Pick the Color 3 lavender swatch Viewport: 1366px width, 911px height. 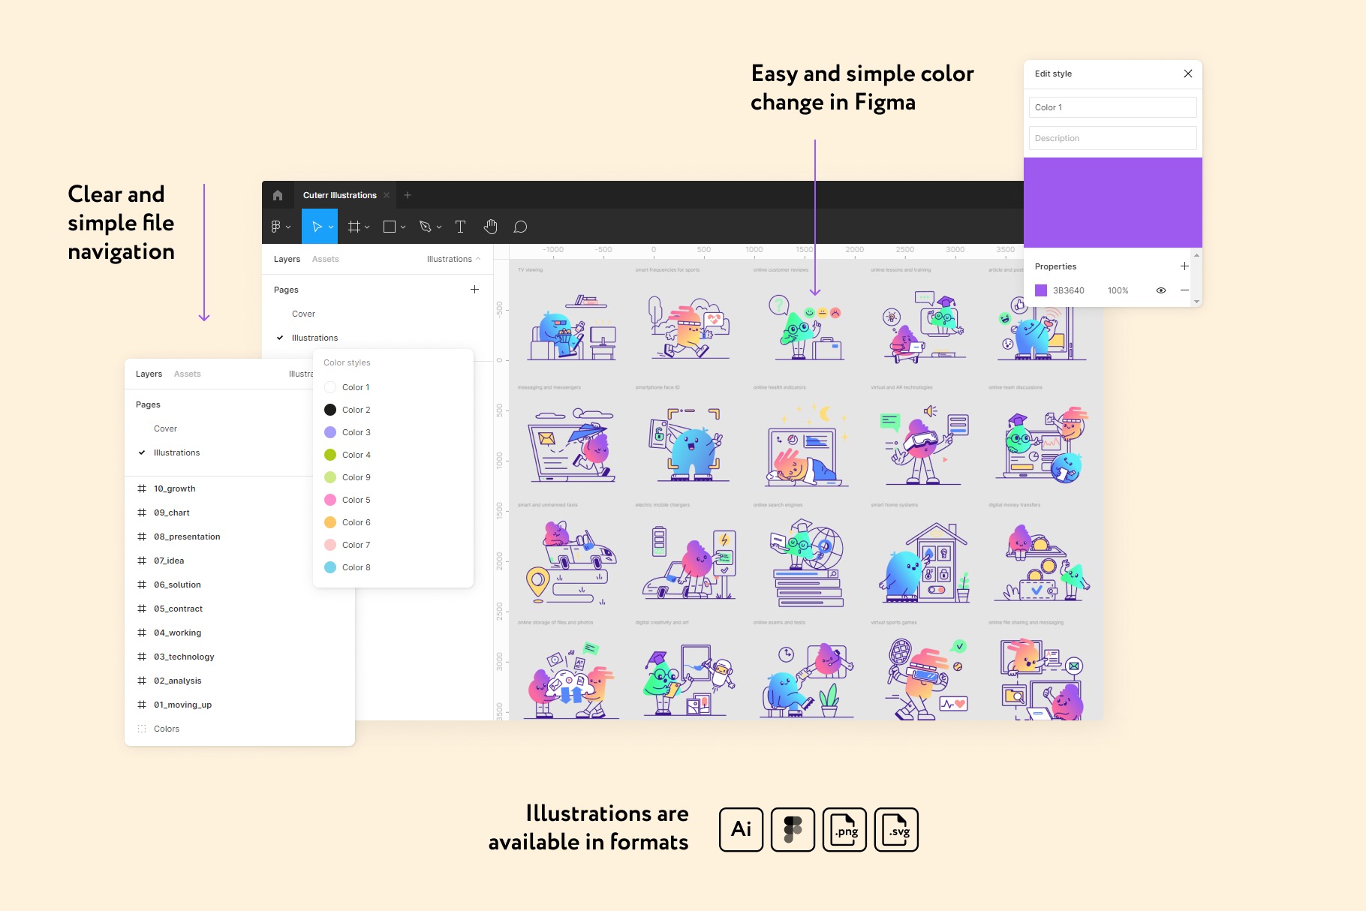coord(330,432)
